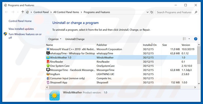Click the One System Care green icon
This screenshot has height=104, width=203.
48,66
